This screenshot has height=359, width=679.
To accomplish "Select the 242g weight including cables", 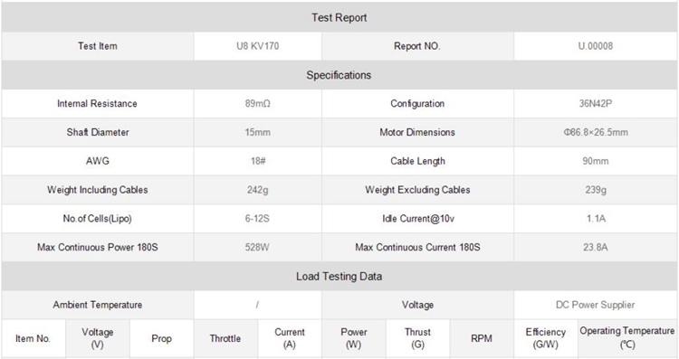I will click(258, 190).
